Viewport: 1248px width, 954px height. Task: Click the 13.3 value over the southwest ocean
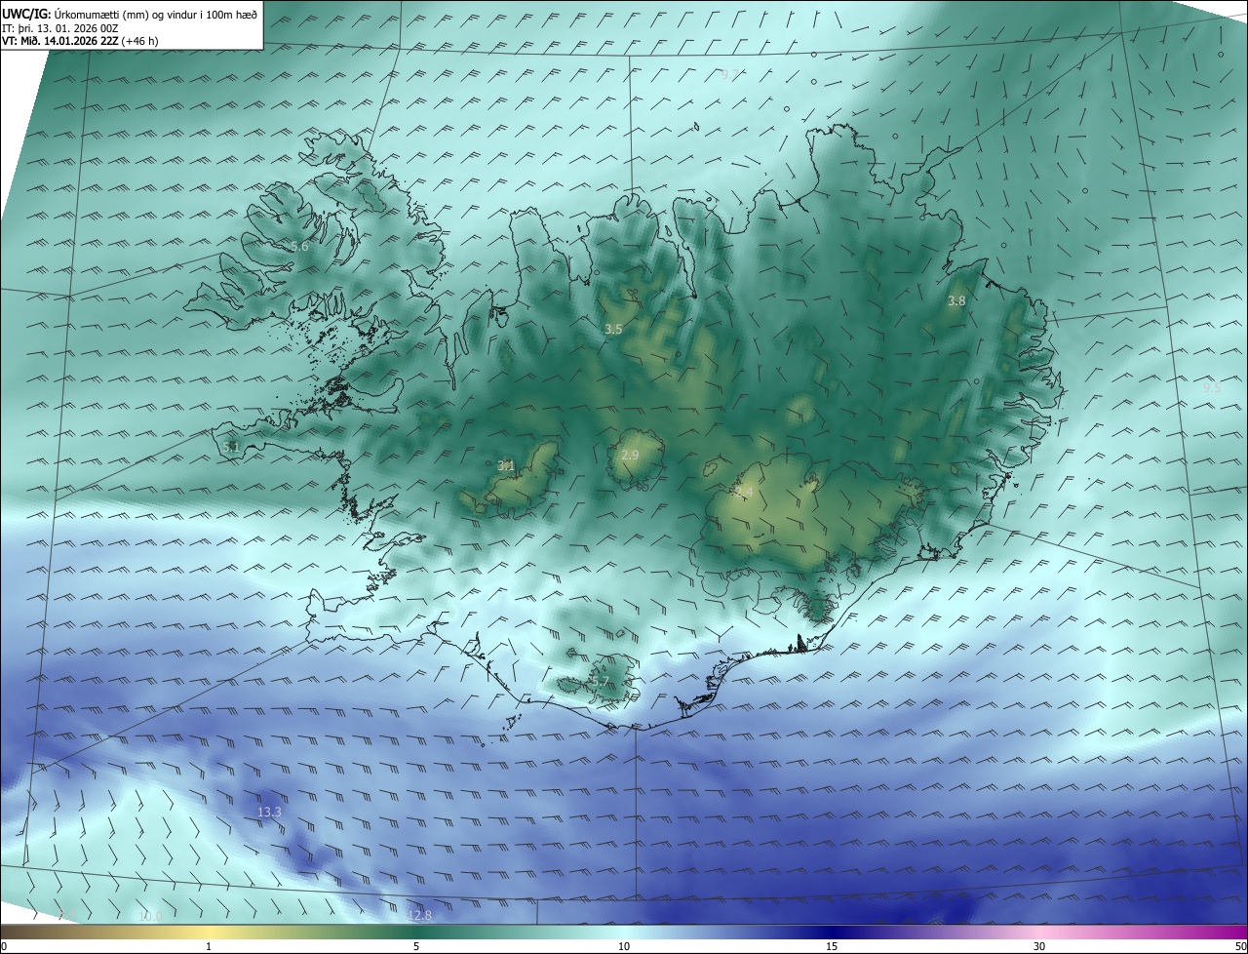point(269,812)
